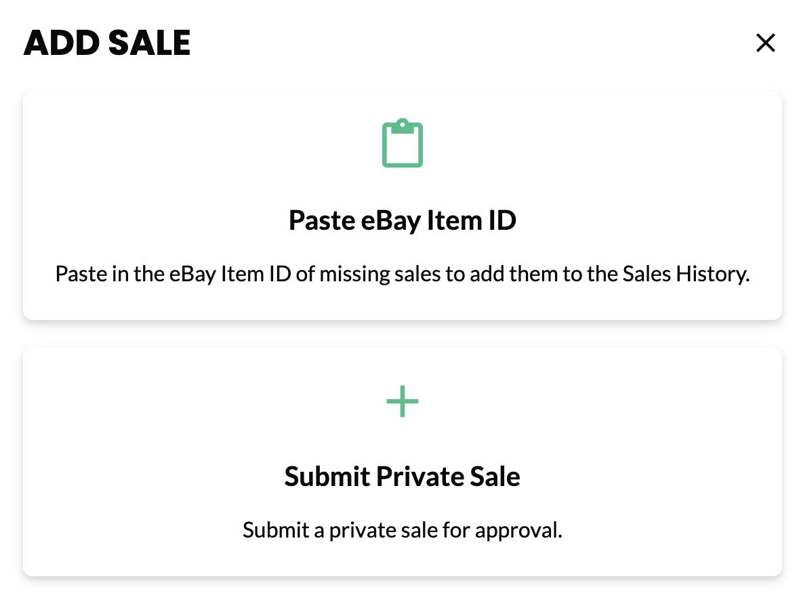Click the Submit Private Sale heading
Screen dimensions: 801x606
point(403,476)
